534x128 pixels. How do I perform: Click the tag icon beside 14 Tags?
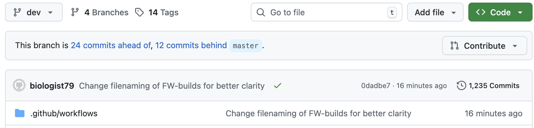coord(139,12)
